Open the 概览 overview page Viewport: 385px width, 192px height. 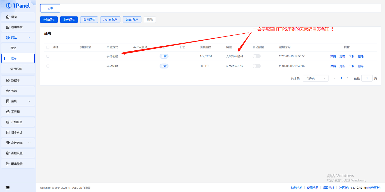click(18, 17)
